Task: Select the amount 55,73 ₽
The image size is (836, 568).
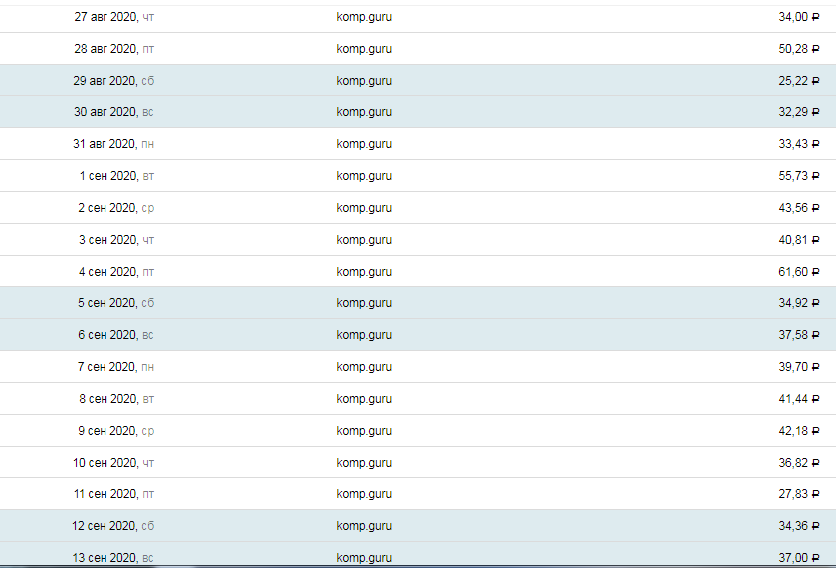Action: (x=798, y=176)
